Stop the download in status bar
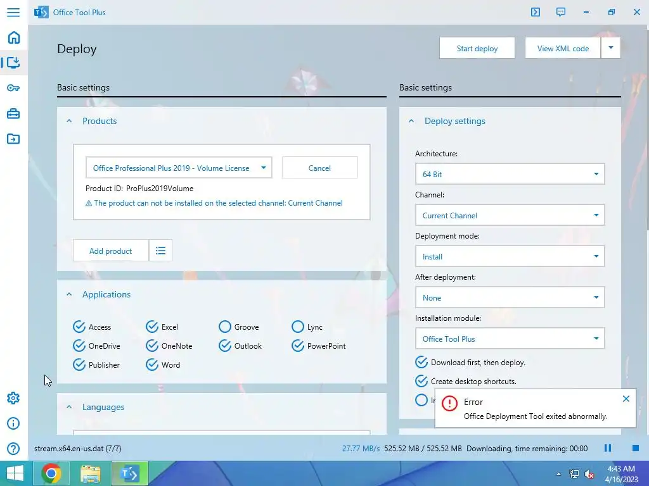This screenshot has height=486, width=649. [636, 449]
